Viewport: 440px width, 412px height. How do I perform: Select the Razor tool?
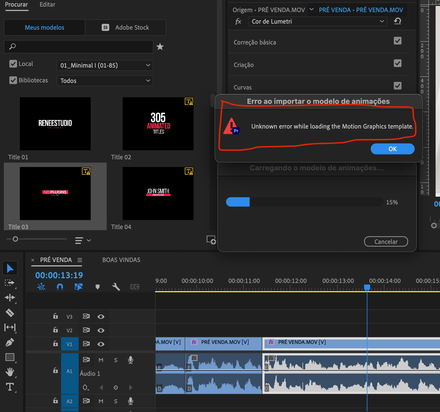[x=10, y=313]
